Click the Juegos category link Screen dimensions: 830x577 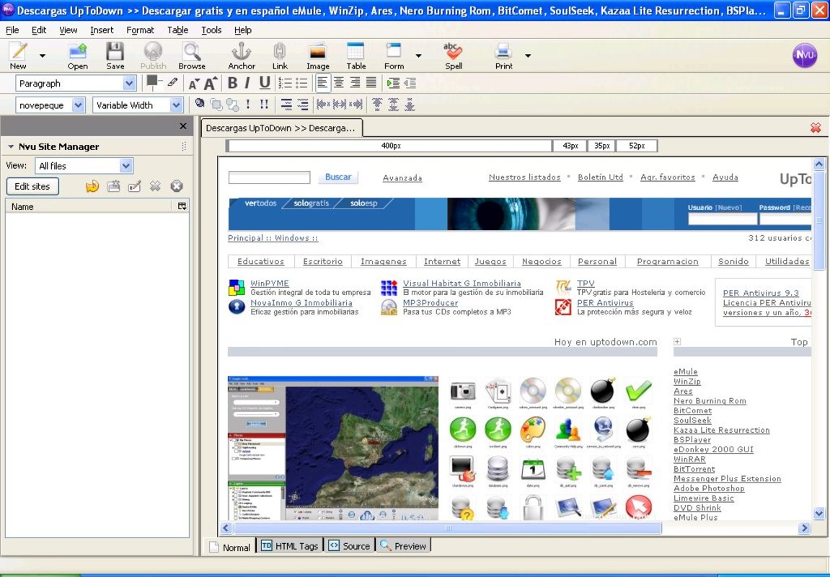[490, 262]
